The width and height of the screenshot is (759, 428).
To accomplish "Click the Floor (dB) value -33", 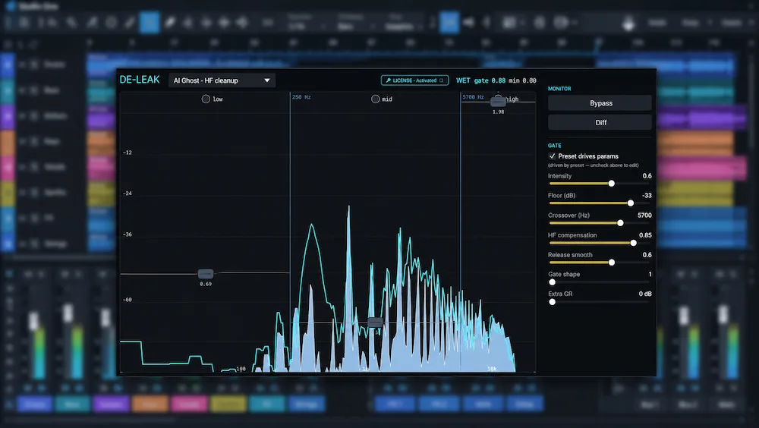I will point(647,196).
